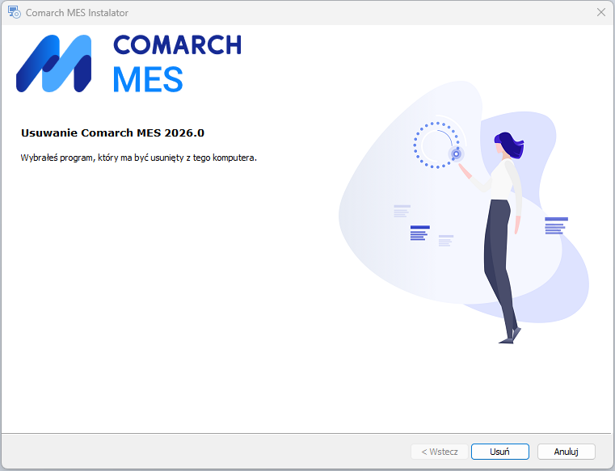Image resolution: width=615 pixels, height=471 pixels.
Task: Cancel removal with the Anuluj button
Action: point(566,452)
